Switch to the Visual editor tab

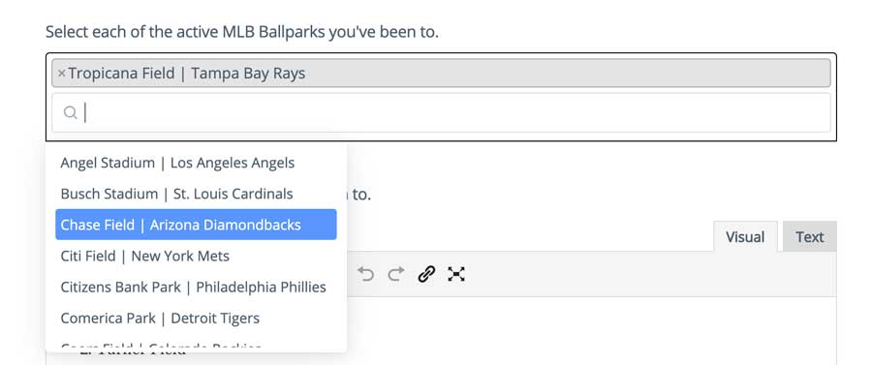tap(745, 236)
